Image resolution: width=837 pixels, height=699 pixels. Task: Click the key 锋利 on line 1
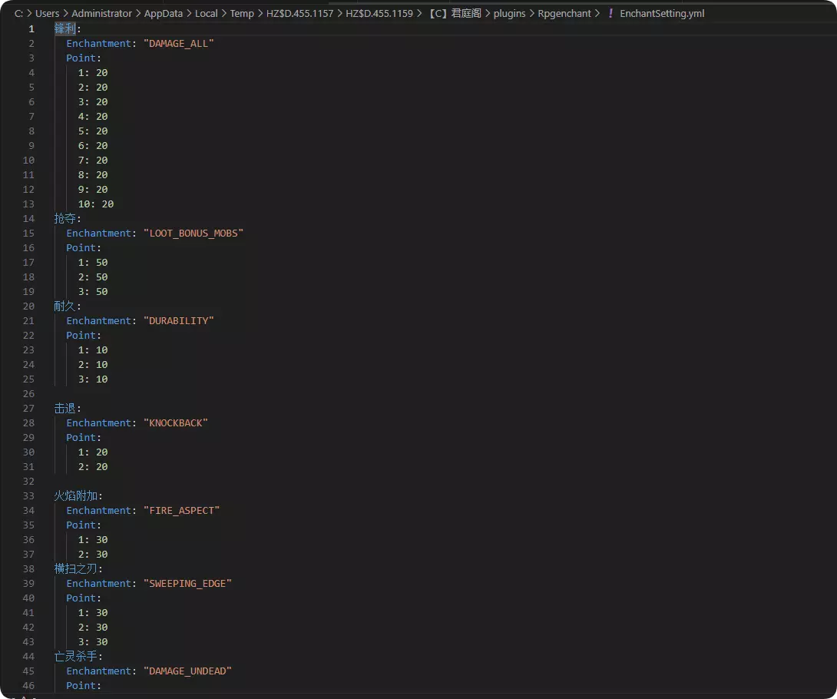coord(65,29)
